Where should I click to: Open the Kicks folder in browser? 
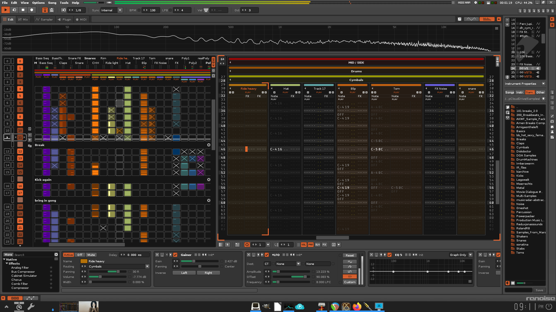520,176
